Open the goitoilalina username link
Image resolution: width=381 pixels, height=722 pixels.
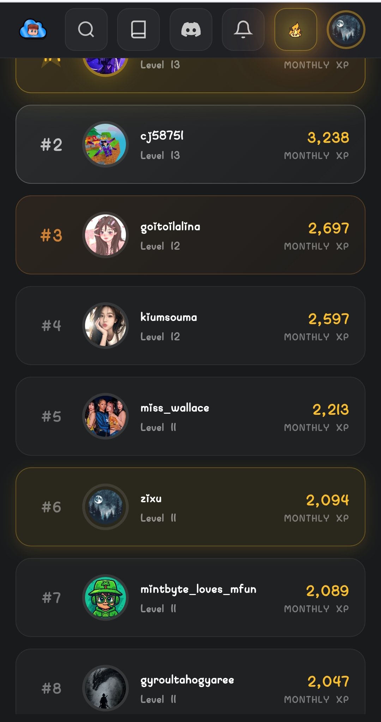click(170, 226)
